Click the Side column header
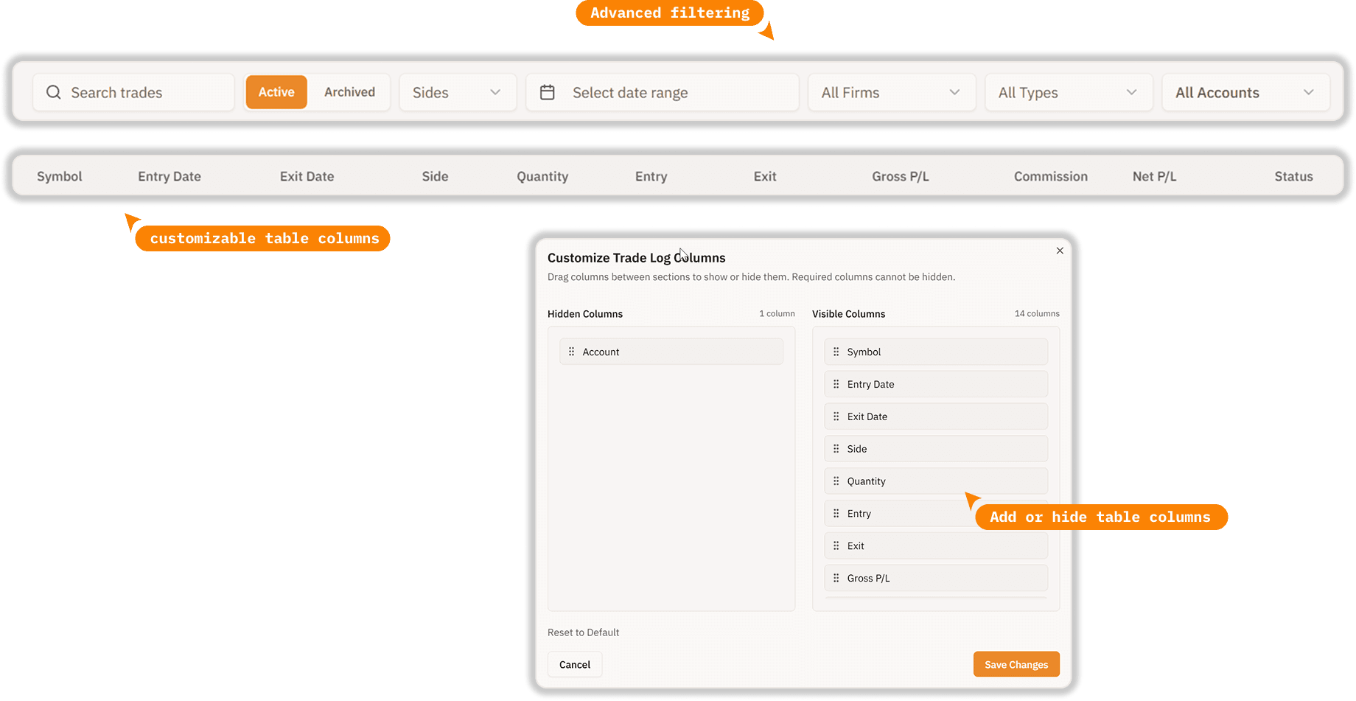The image size is (1356, 701). [x=435, y=176]
